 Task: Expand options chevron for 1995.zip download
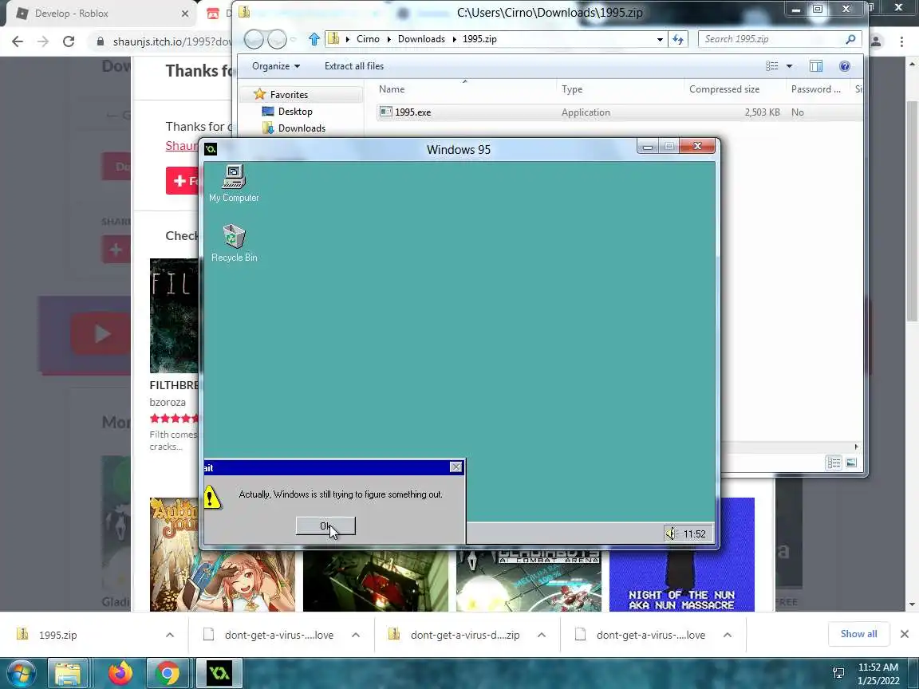tap(169, 635)
